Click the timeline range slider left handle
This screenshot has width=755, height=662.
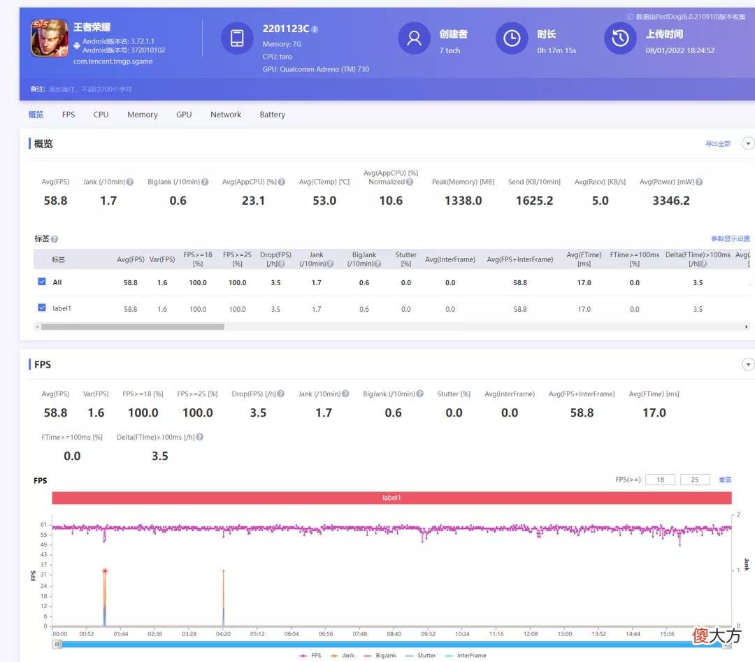(x=57, y=645)
